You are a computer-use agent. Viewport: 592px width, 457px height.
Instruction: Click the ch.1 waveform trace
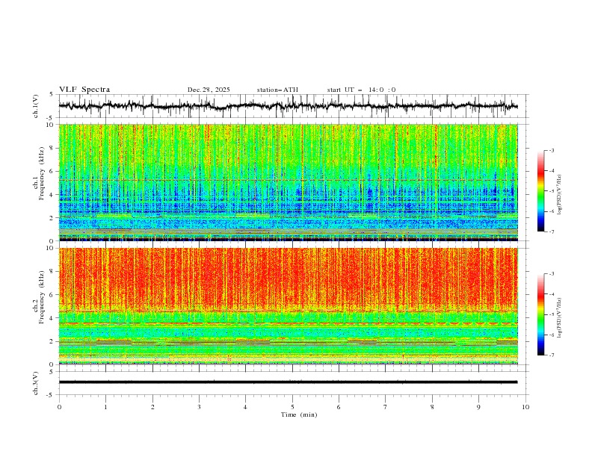point(288,106)
